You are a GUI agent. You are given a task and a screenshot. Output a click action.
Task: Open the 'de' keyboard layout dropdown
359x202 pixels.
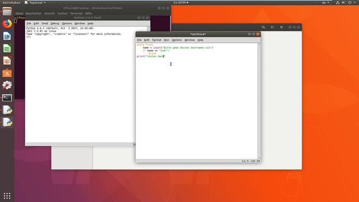coord(325,2)
